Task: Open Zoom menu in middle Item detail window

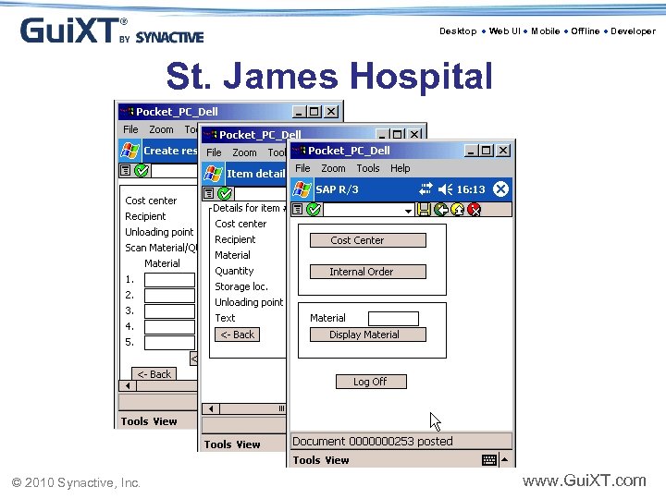Action: [244, 152]
